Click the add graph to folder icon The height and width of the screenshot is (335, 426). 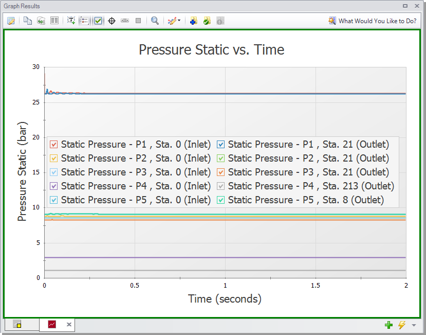pos(193,21)
